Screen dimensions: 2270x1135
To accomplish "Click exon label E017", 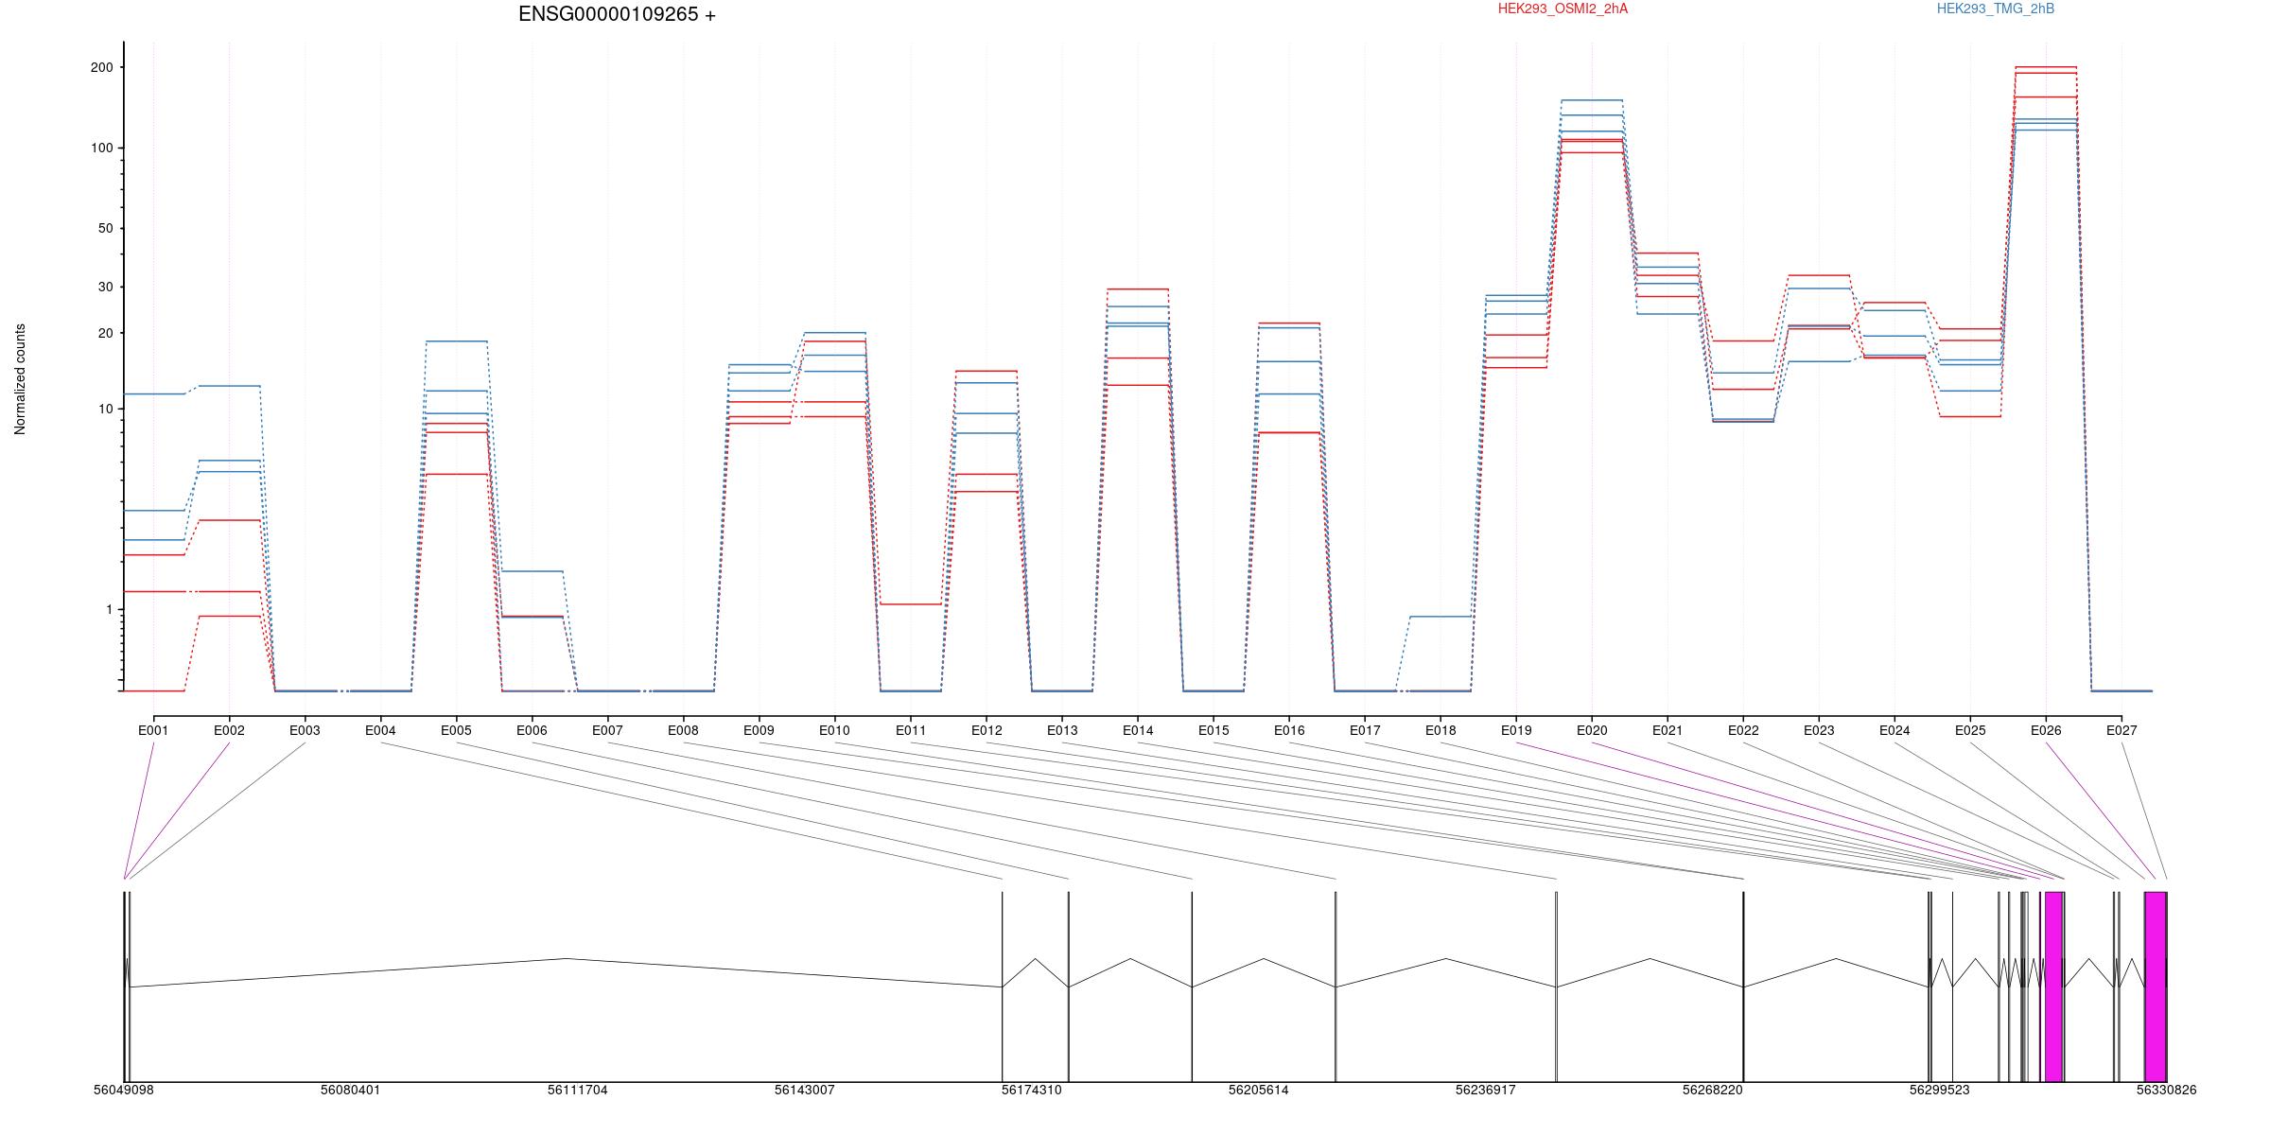I will (x=1365, y=730).
